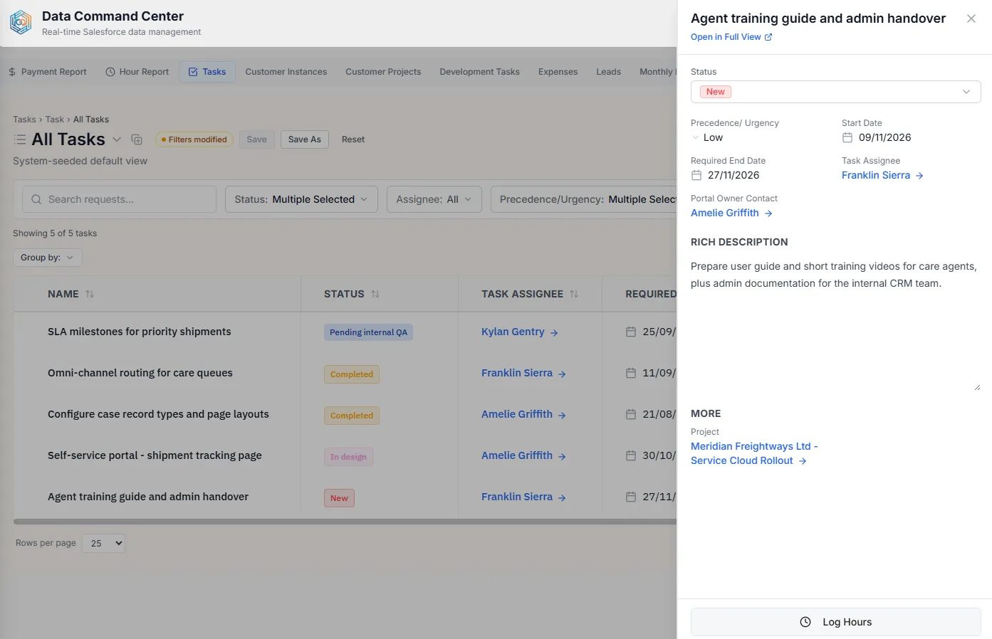This screenshot has width=992, height=639.
Task: Click the New status badge in table
Action: point(339,498)
